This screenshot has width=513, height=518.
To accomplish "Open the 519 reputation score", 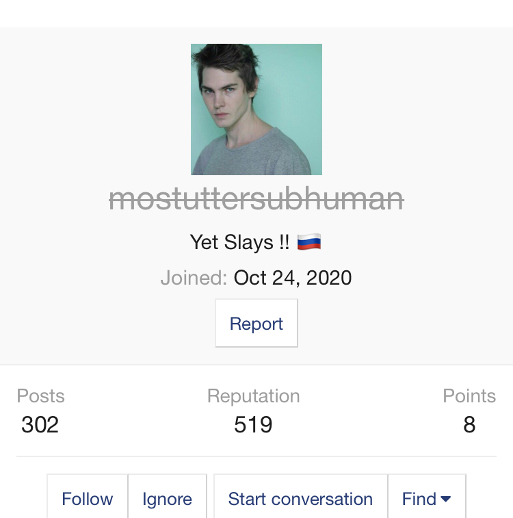I will [x=253, y=424].
